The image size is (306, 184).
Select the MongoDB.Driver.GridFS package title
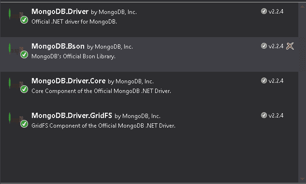[72, 116]
